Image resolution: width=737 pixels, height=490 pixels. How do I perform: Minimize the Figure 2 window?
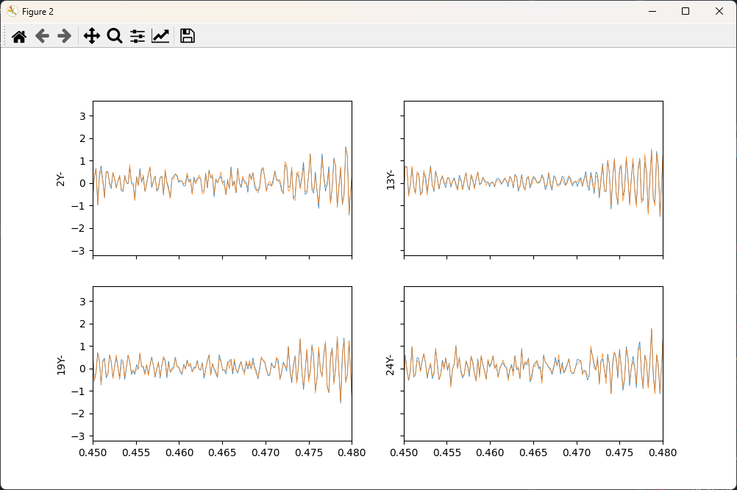pos(652,11)
